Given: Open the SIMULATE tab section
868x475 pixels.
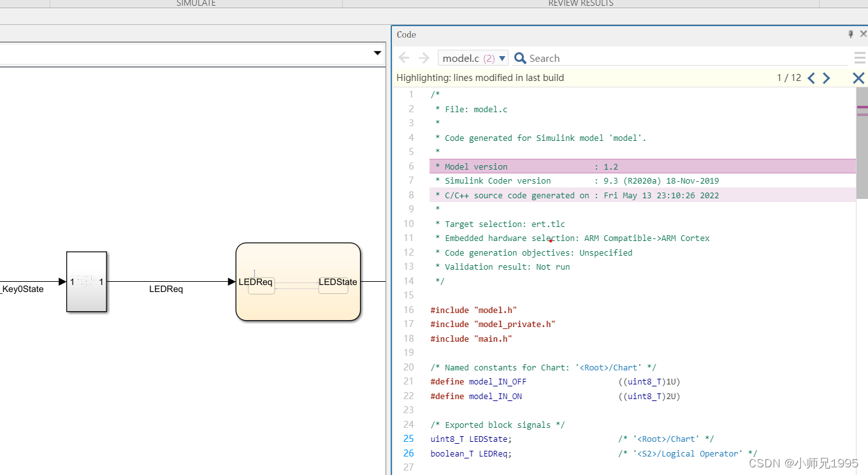Looking at the screenshot, I should tap(196, 3).
